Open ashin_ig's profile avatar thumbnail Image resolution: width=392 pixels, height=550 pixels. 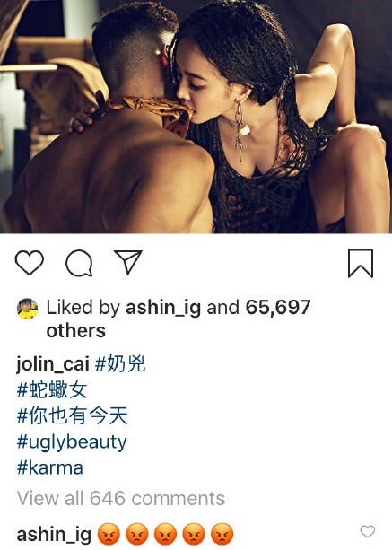(x=27, y=309)
